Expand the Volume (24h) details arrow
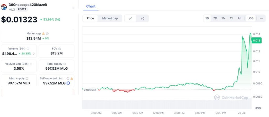 [34, 54]
